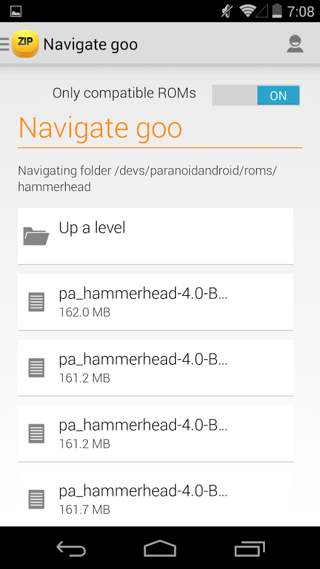Open the Android recent apps button
Image resolution: width=320 pixels, height=569 pixels.
[249, 548]
